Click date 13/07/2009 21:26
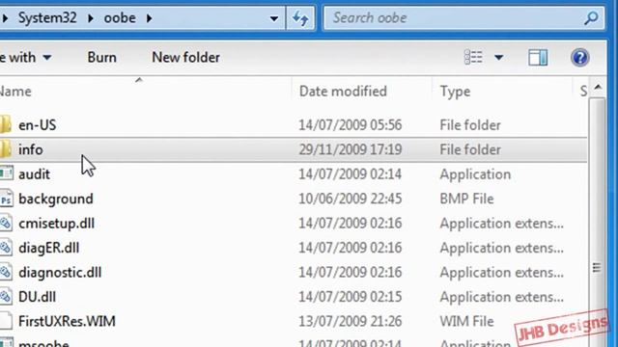This screenshot has height=347, width=618. point(350,321)
